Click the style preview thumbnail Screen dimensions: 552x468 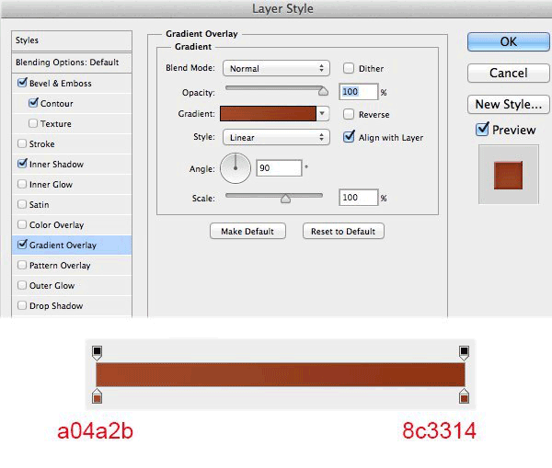[x=508, y=175]
